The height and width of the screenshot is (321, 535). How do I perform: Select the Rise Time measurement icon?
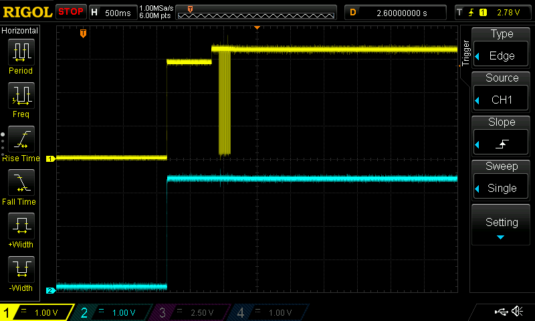click(21, 139)
